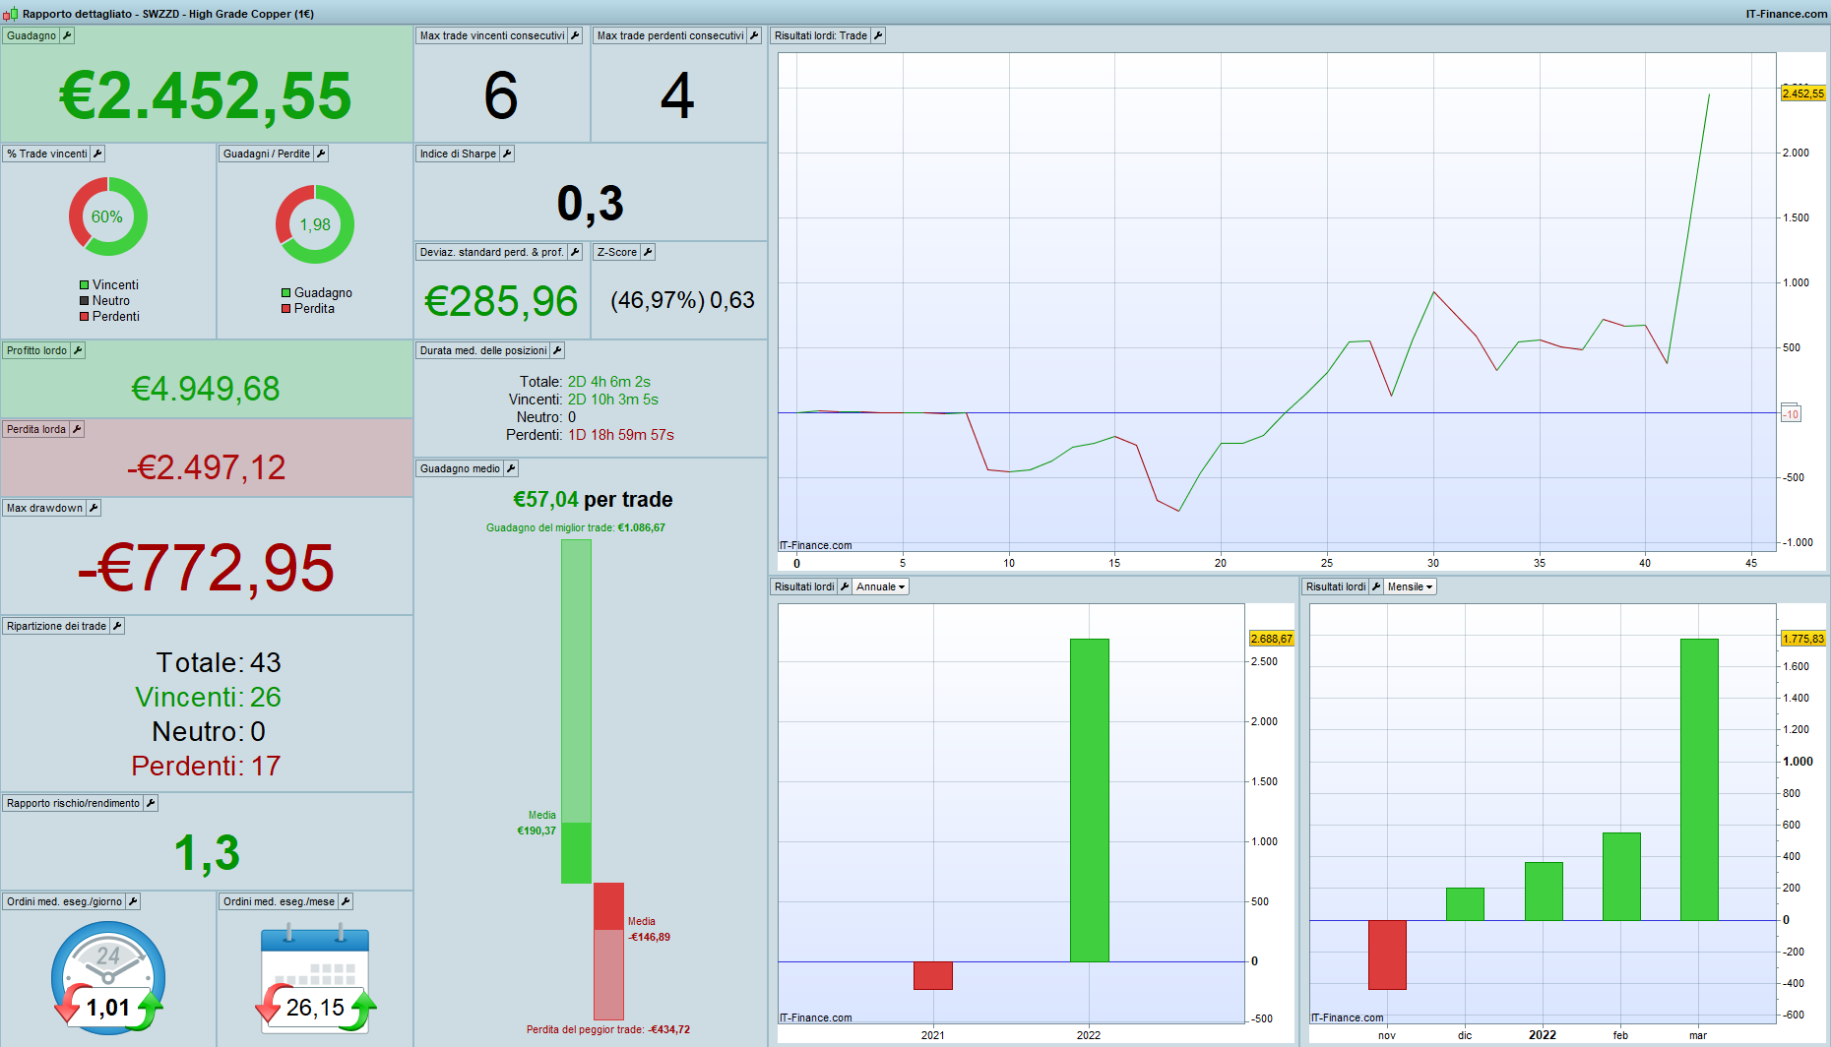Click the Z-Score panel label

point(616,252)
